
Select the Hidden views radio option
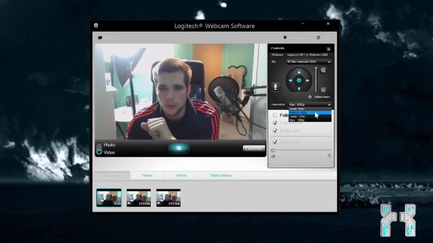point(310,97)
